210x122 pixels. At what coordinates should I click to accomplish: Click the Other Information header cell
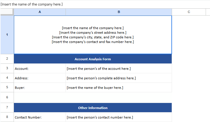(x=93, y=108)
